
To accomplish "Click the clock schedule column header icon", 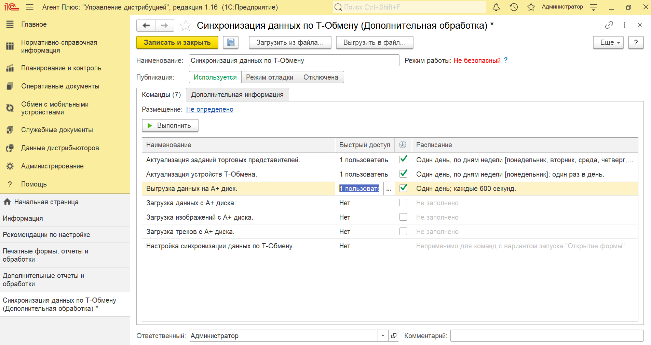I will [403, 145].
